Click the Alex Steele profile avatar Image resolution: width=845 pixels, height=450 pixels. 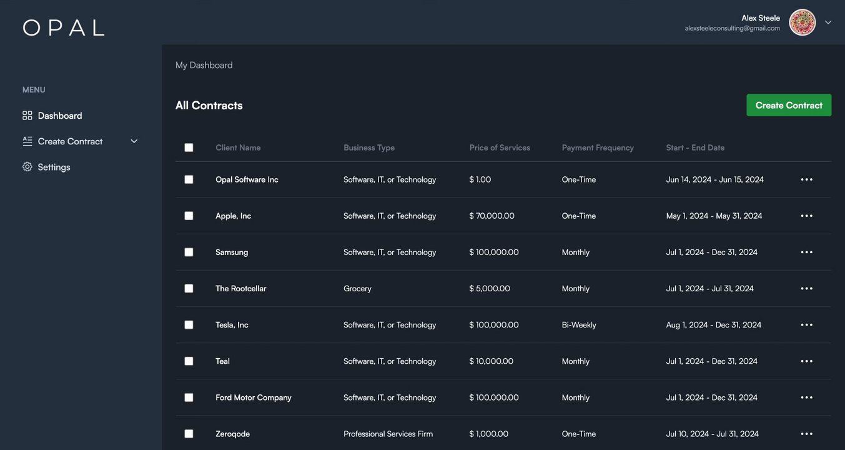(802, 22)
